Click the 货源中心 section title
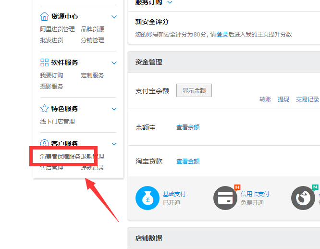Image resolution: width=320 pixels, height=249 pixels. click(x=64, y=16)
